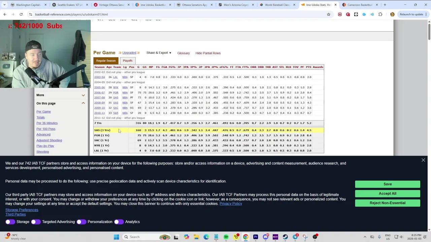The image size is (431, 242).
Task: Jump to Play-by-Play sidebar link
Action: 45,146
